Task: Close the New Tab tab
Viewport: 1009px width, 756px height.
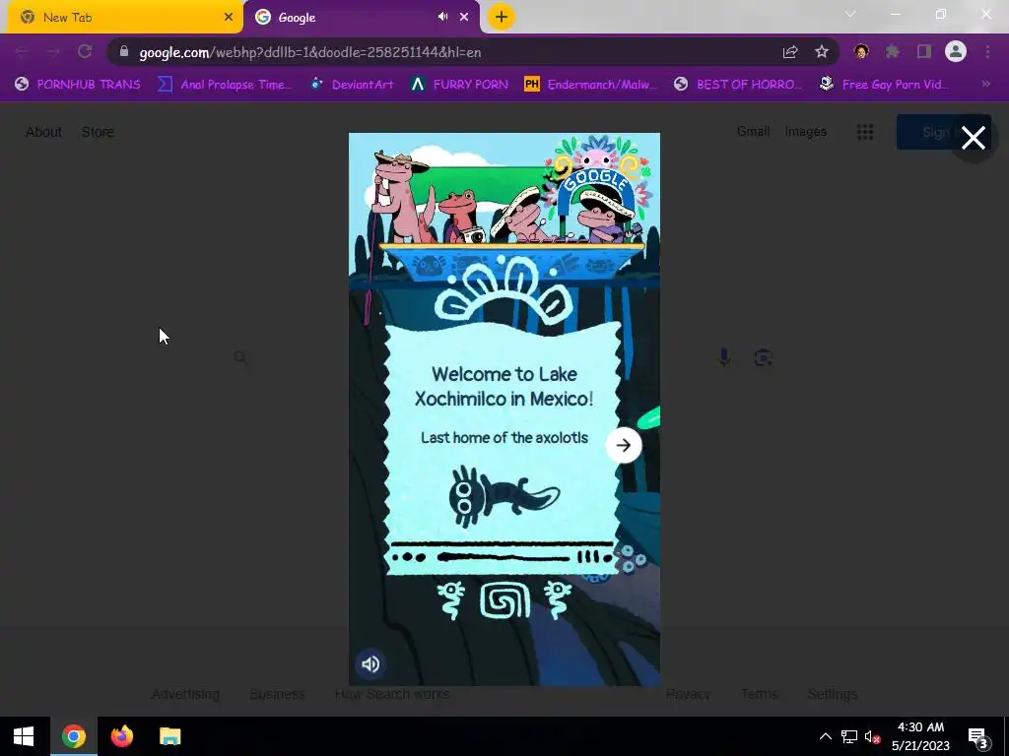Action: coord(229,18)
